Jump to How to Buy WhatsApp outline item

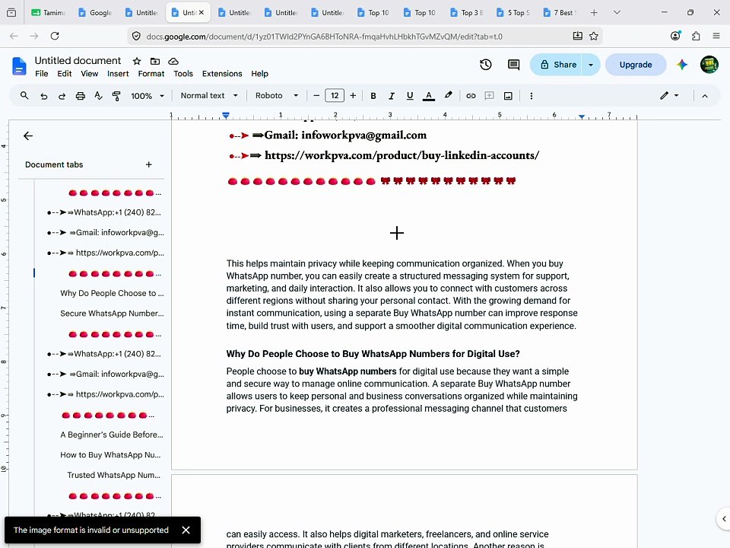[110, 455]
